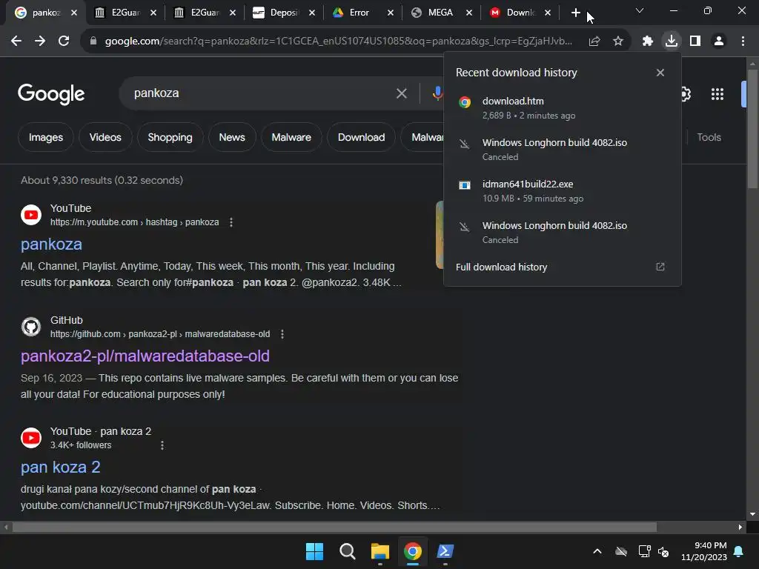Focus the Google search box
The image size is (759, 569).
262,93
